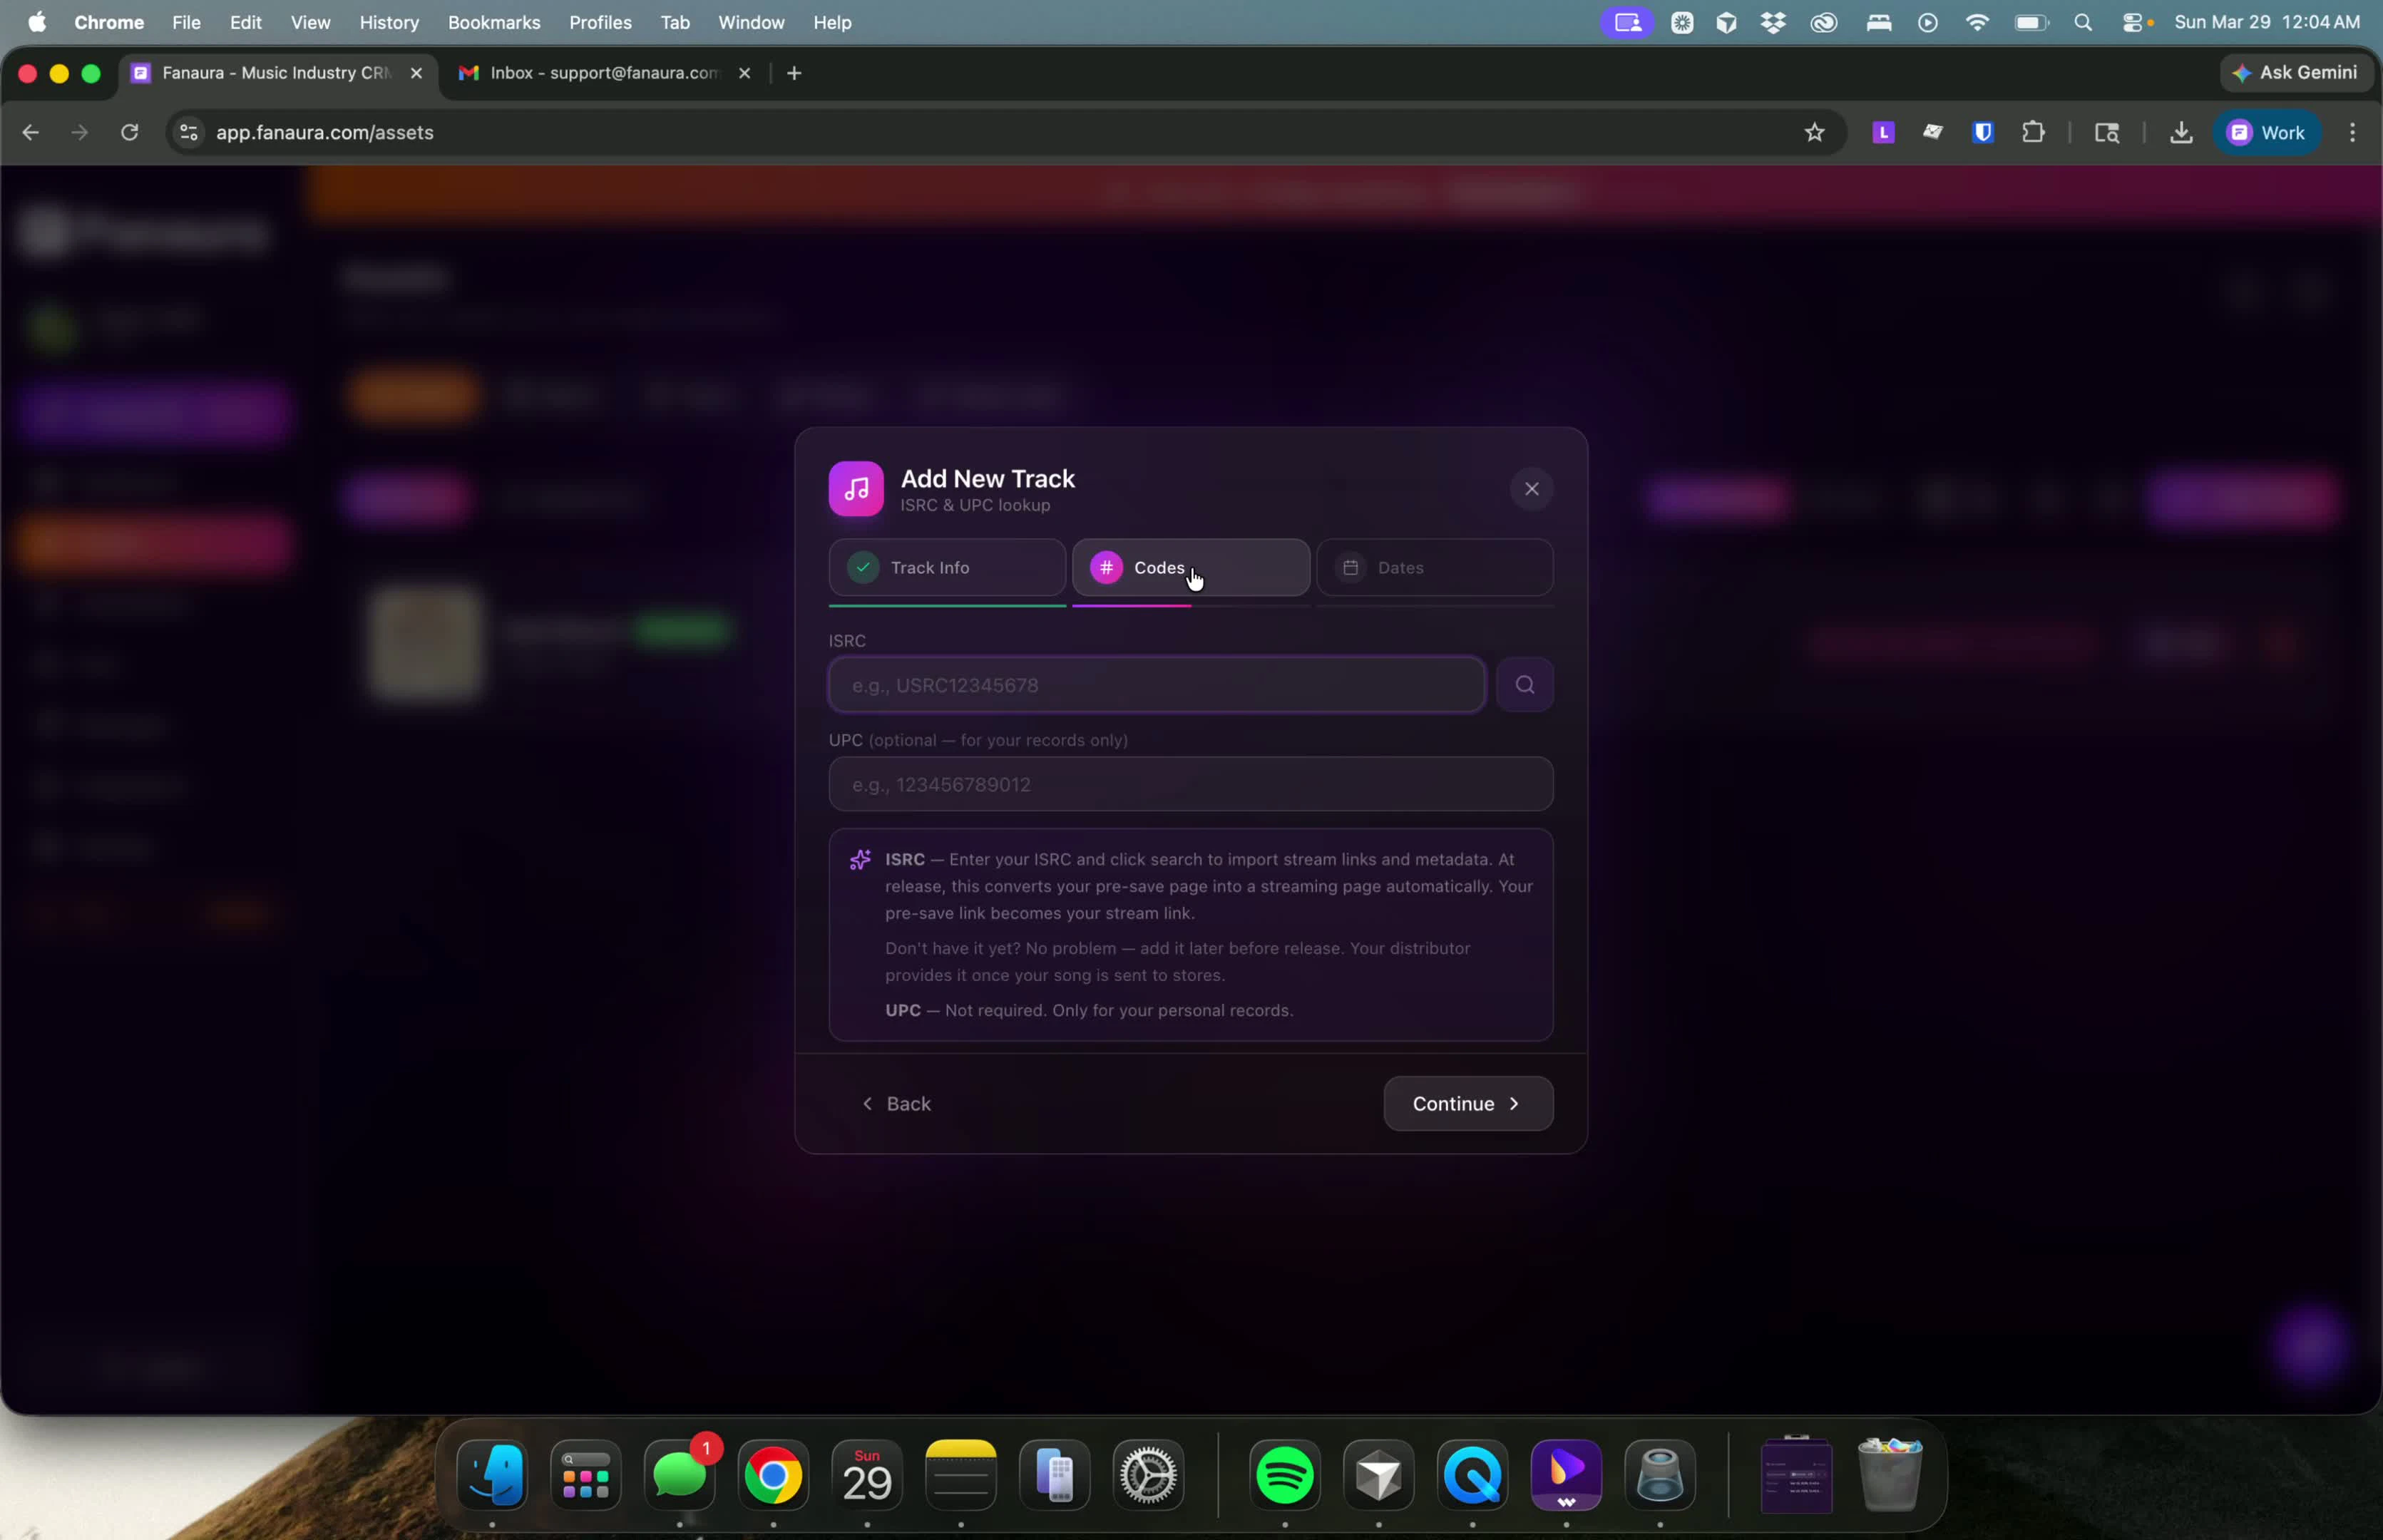Open the site information icon
Image resolution: width=2383 pixels, height=1540 pixels.
pyautogui.click(x=188, y=132)
